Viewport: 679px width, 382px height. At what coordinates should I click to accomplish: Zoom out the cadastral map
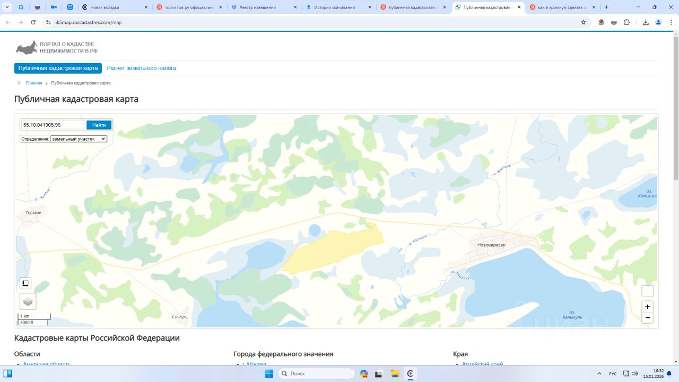coord(647,318)
